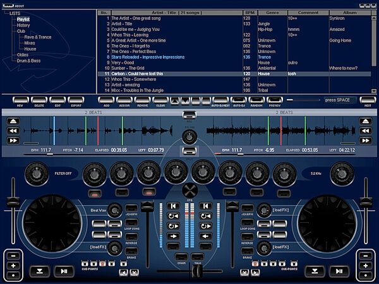Click the right-pointing arrow button in the mixer
The width and height of the screenshot is (379, 284).
point(173,236)
